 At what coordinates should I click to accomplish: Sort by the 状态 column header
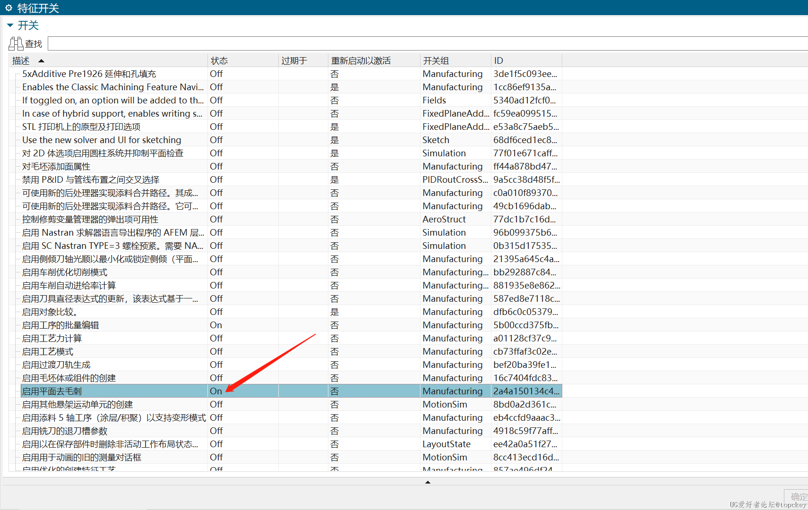[243, 60]
